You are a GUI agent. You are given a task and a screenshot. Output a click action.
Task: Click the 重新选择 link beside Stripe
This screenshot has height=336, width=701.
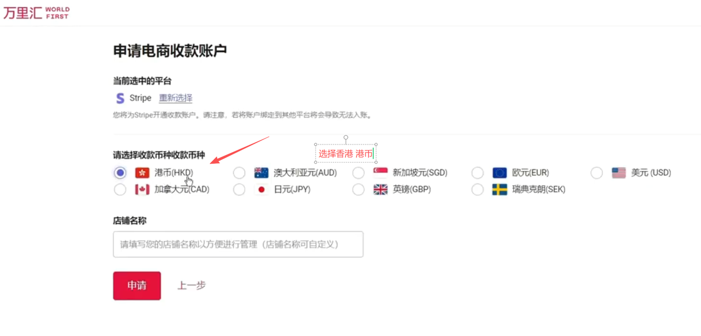[x=176, y=99]
